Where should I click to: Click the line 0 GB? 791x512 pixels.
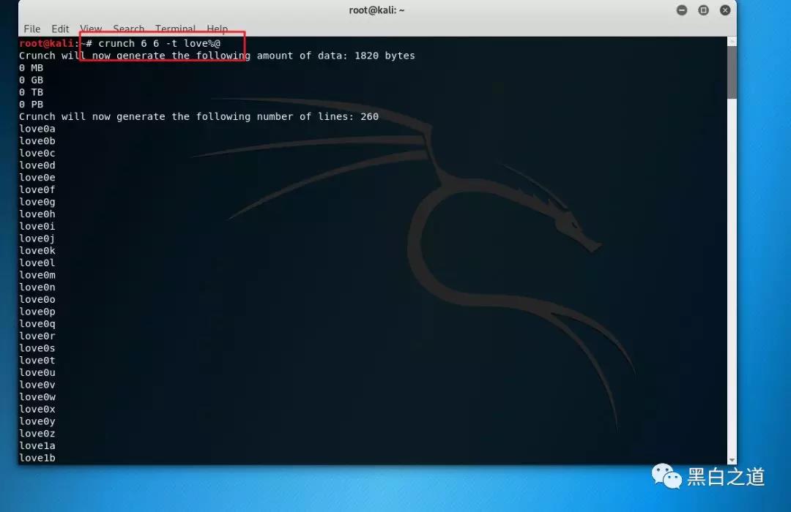(31, 80)
